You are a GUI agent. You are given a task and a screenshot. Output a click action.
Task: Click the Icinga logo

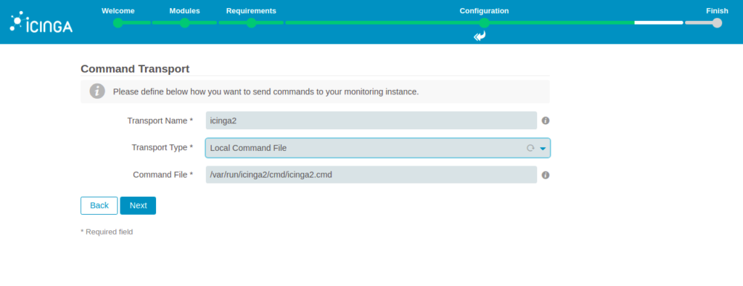(x=41, y=22)
